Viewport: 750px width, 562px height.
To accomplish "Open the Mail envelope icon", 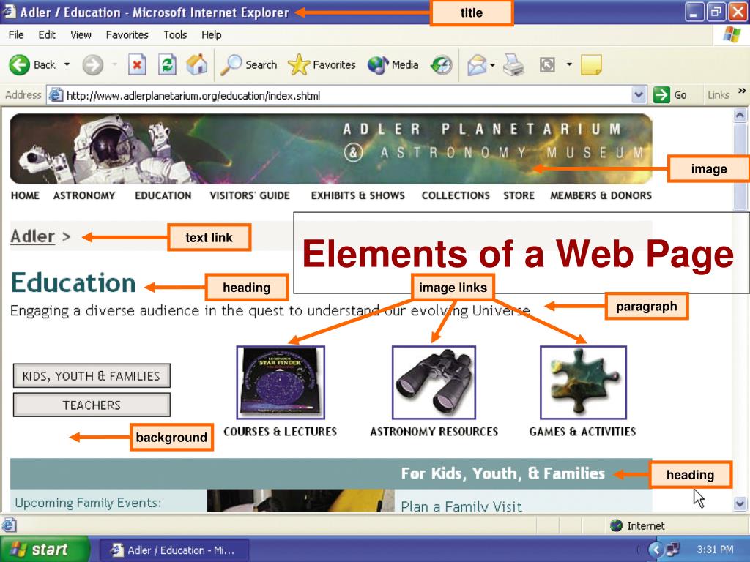I will pyautogui.click(x=477, y=64).
